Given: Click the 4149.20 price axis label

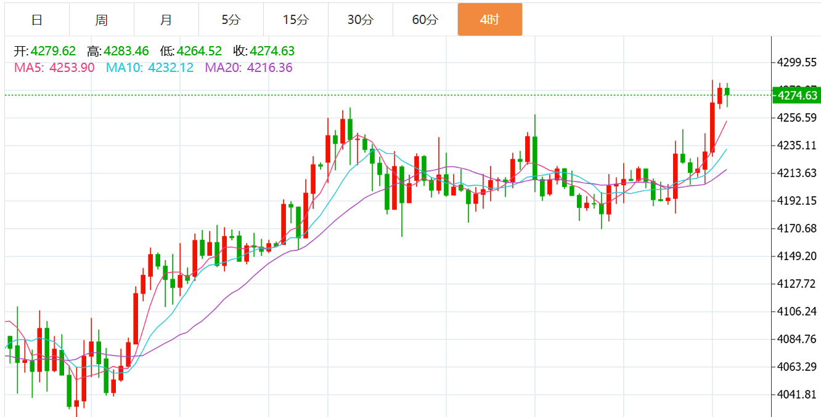Looking at the screenshot, I should click(x=797, y=256).
